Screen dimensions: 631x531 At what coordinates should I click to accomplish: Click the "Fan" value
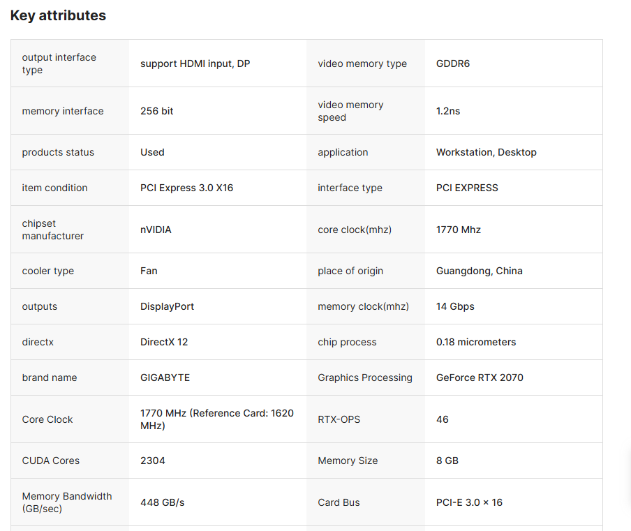tap(149, 271)
